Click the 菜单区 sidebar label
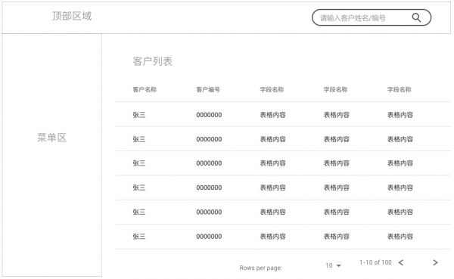Image resolution: width=454 pixels, height=279 pixels. tap(51, 137)
